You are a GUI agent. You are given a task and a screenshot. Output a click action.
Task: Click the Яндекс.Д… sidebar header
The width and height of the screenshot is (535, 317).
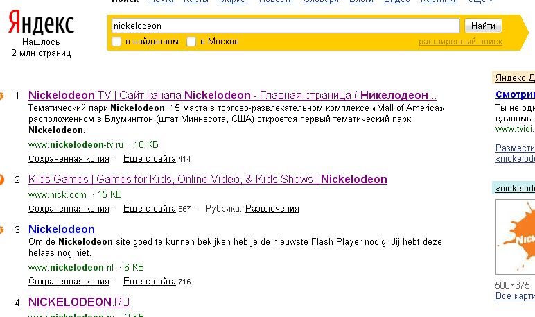click(x=515, y=78)
